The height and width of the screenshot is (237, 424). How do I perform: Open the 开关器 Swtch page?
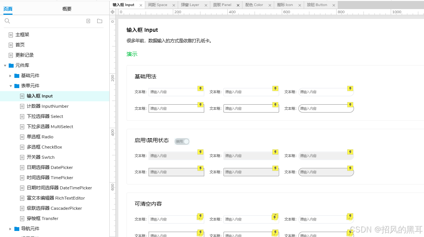click(x=40, y=157)
